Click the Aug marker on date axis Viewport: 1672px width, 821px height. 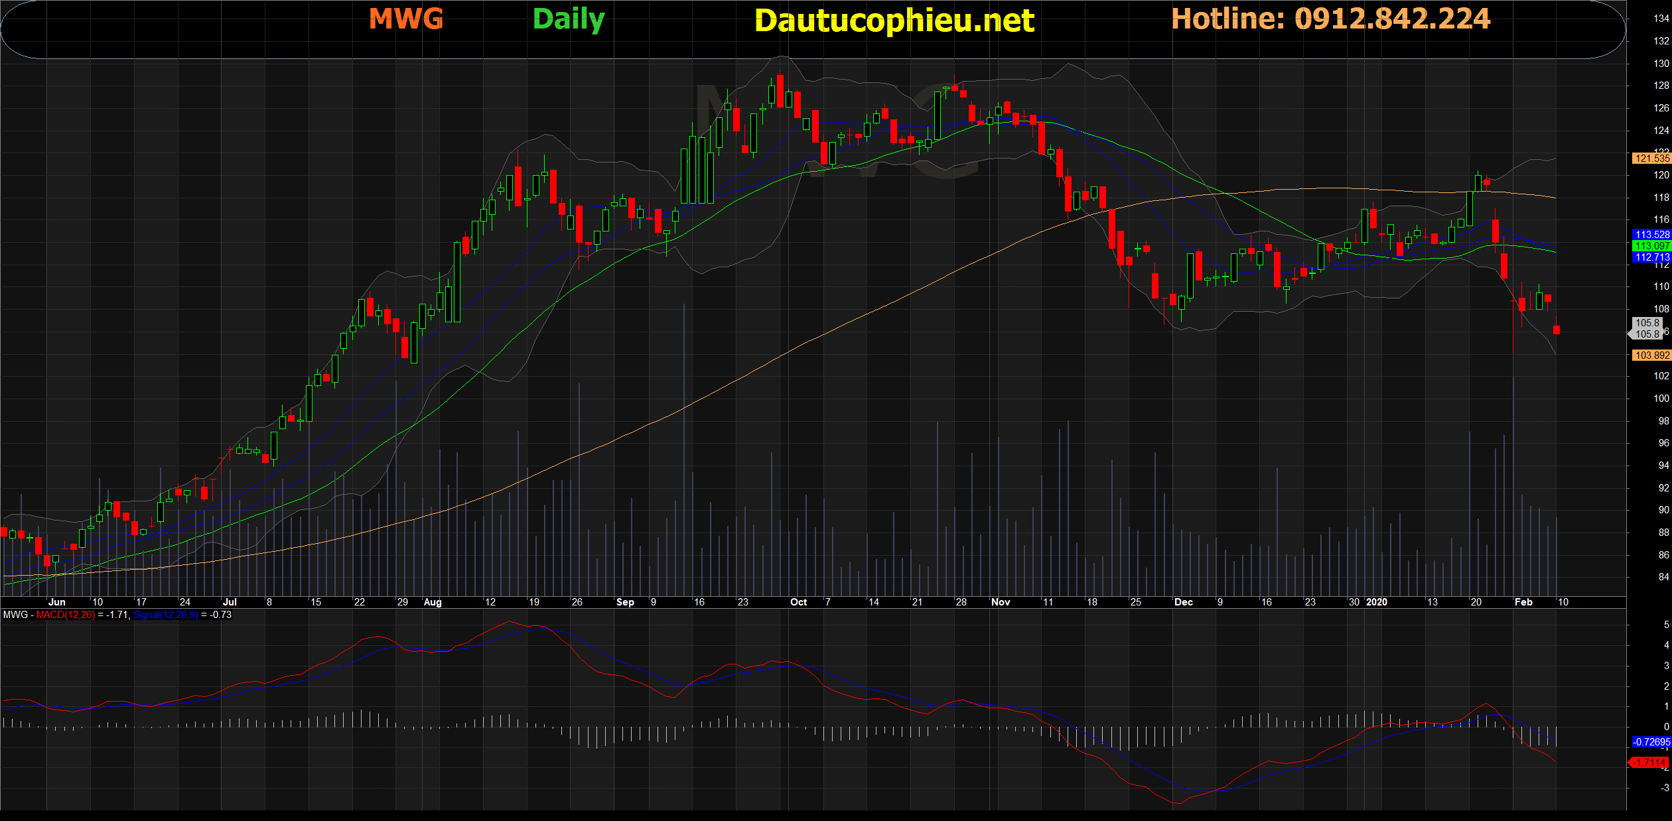coord(432,602)
